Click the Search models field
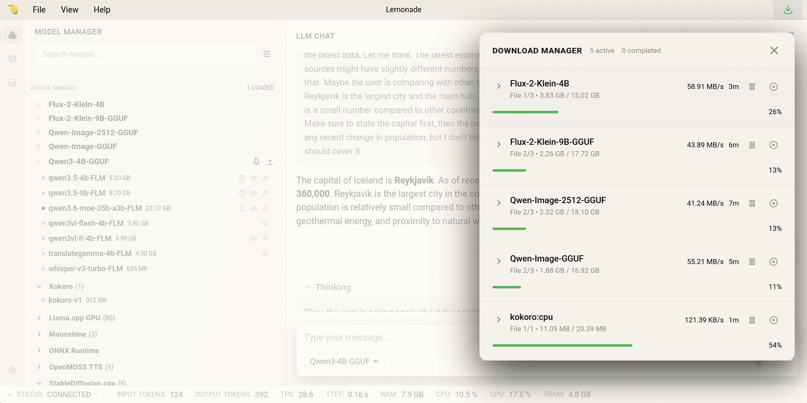The width and height of the screenshot is (807, 403). click(x=146, y=54)
